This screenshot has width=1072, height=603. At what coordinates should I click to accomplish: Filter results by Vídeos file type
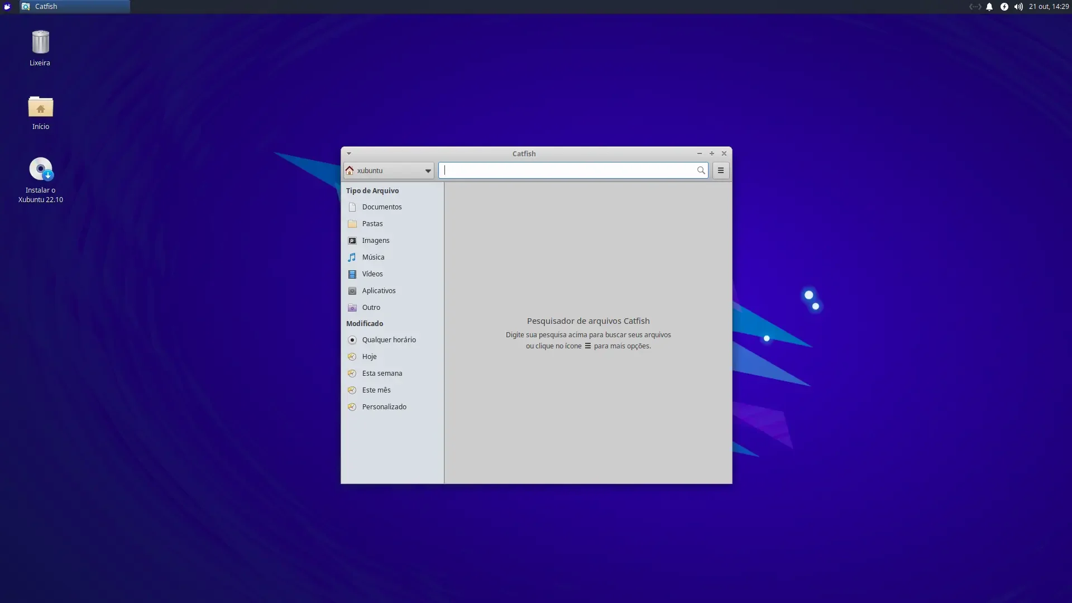[x=392, y=274]
